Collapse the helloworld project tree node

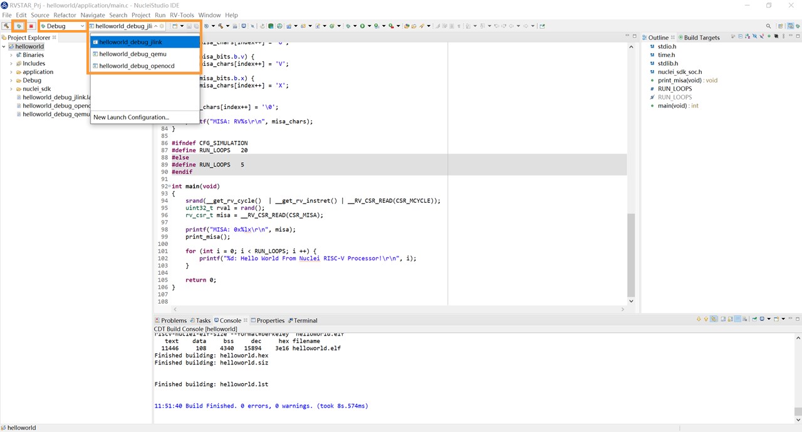(4, 46)
